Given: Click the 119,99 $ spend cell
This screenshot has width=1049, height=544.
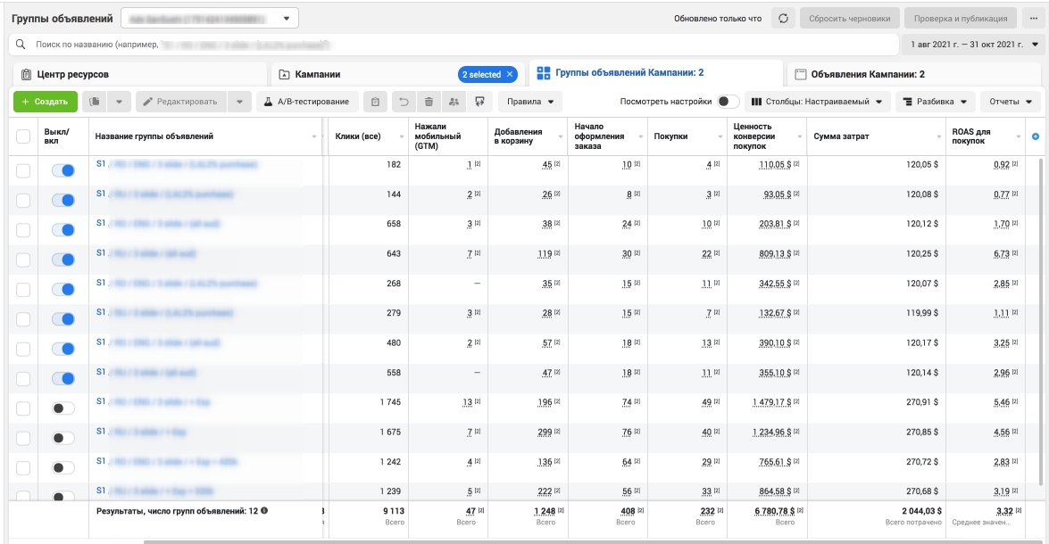Looking at the screenshot, I should click(x=922, y=313).
